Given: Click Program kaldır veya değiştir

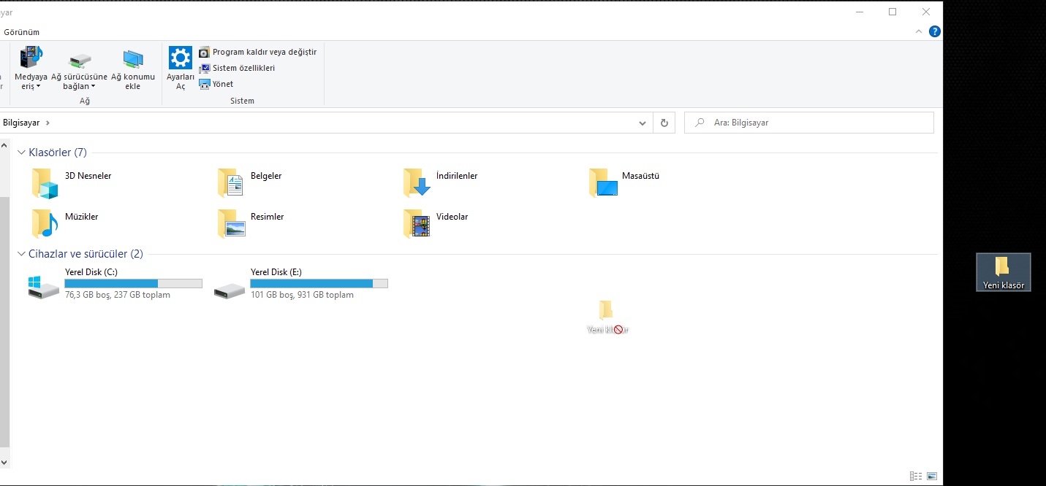Looking at the screenshot, I should click(x=257, y=52).
